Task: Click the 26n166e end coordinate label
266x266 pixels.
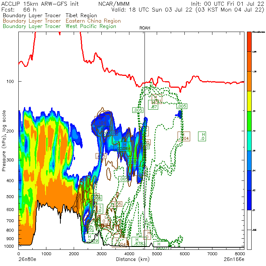Action: pos(234,260)
